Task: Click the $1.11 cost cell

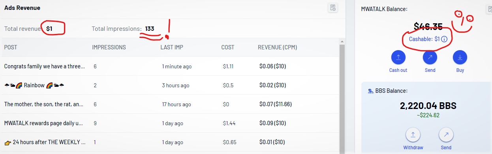Action: tap(228, 66)
